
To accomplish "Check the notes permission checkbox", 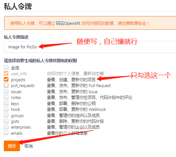I will point(6,97).
